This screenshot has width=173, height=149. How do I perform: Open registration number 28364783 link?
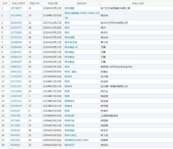[x=16, y=23]
